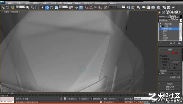The height and width of the screenshot is (104, 183).
Task: Open the Tools menu
Action: (19, 3)
